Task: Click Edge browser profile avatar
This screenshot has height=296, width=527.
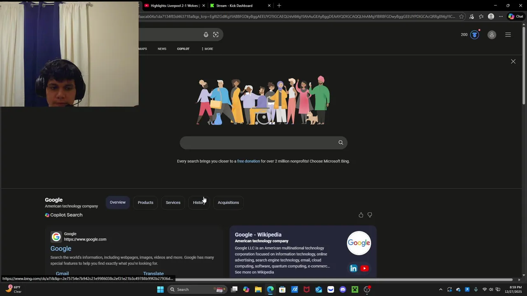Action: [x=491, y=16]
